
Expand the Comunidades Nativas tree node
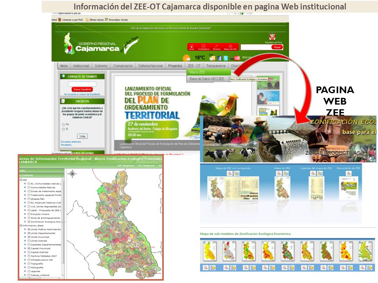tap(25, 187)
